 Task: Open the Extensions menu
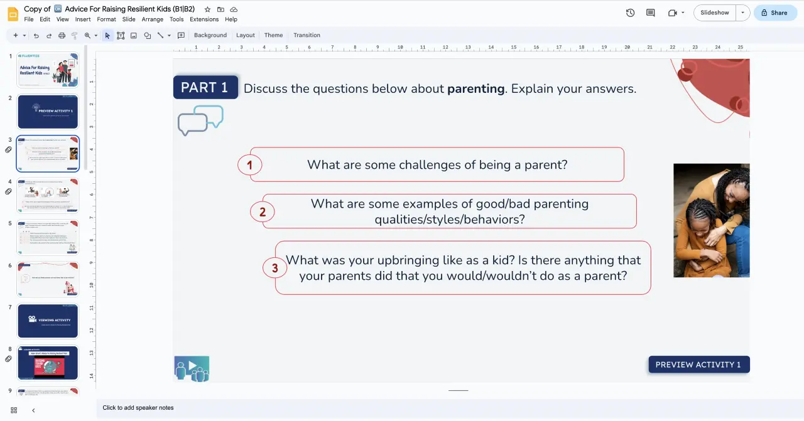[204, 19]
